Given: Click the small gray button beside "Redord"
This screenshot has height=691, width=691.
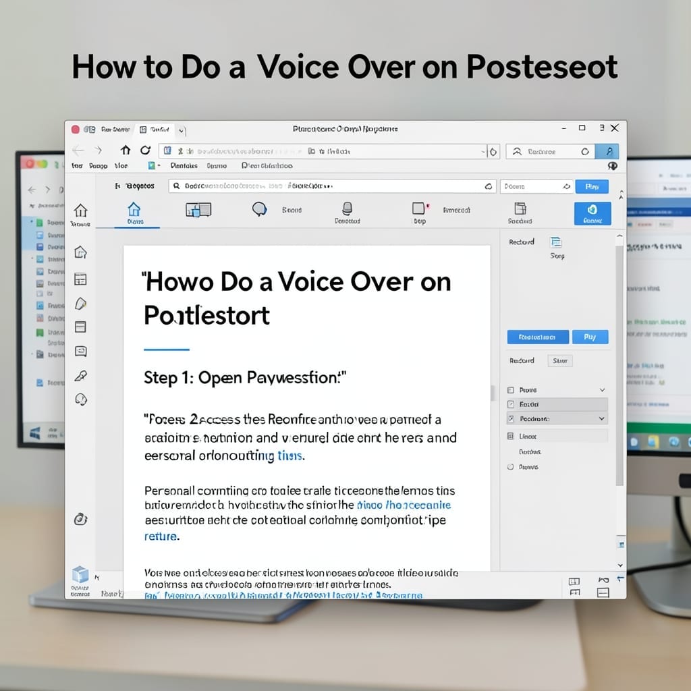Looking at the screenshot, I should (x=559, y=361).
